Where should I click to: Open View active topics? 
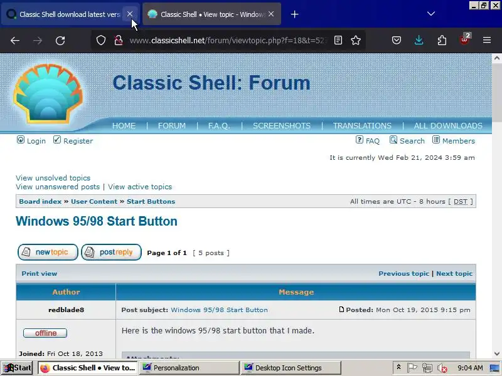[x=140, y=187]
